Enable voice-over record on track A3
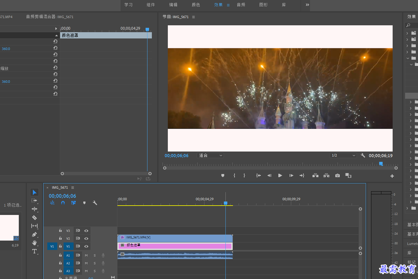 coord(103,271)
